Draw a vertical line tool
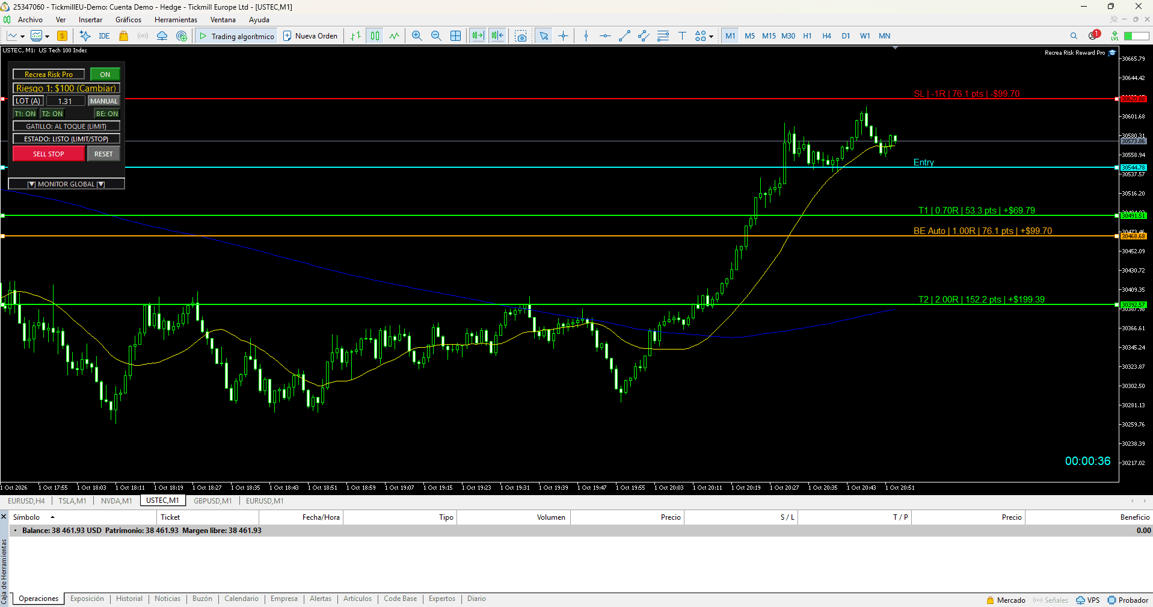The height and width of the screenshot is (607, 1153). click(x=586, y=36)
